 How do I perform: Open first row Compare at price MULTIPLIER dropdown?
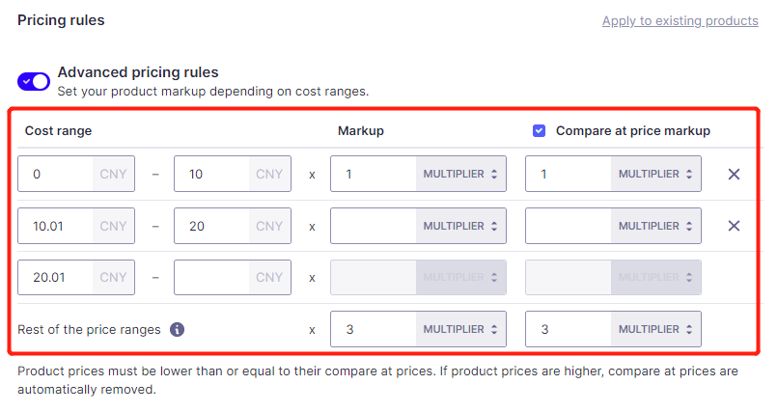point(655,174)
